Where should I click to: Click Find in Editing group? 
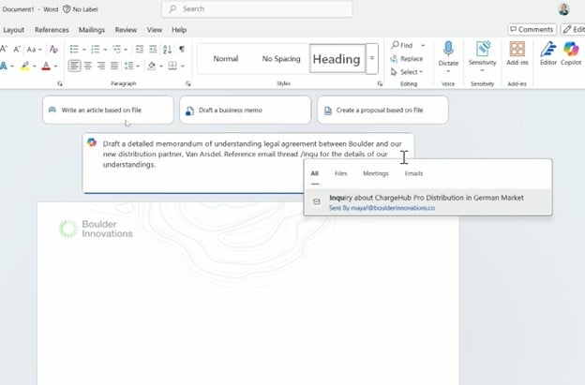[x=402, y=45]
